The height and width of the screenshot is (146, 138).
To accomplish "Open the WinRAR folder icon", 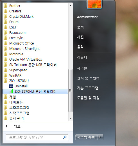I will point(5,75).
